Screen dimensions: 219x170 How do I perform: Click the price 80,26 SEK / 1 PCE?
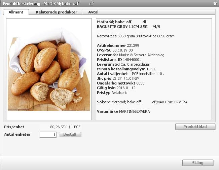65,127
